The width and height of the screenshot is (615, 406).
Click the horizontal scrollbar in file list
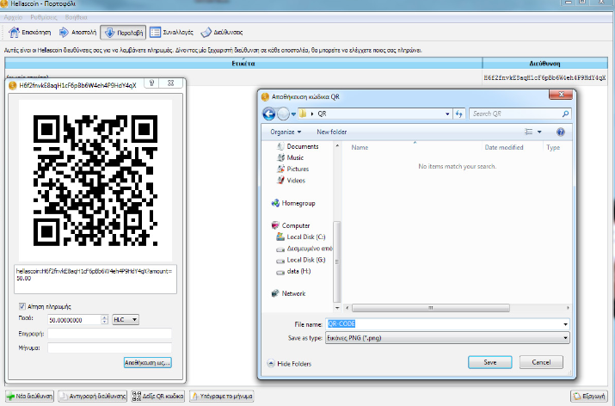[x=431, y=308]
